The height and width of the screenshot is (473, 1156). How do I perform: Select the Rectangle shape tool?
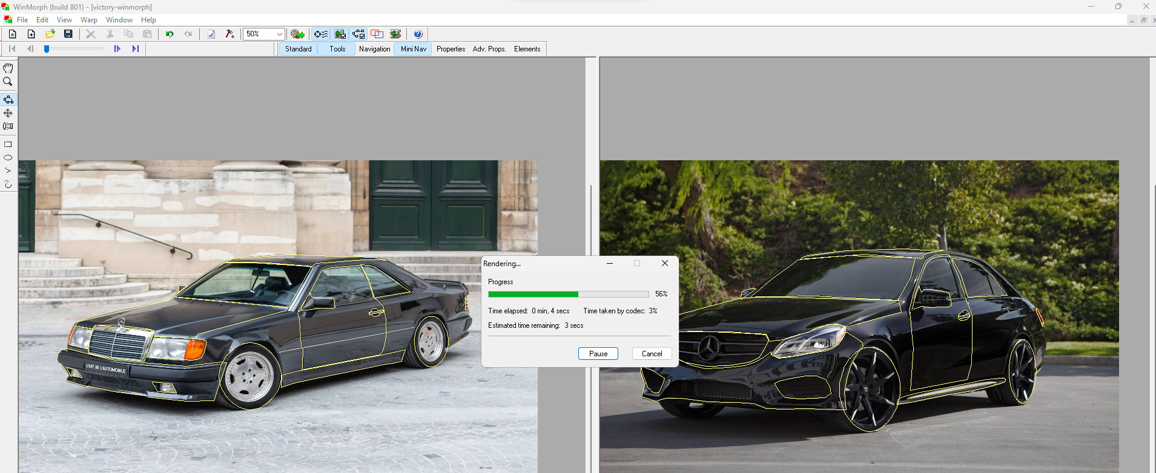click(x=8, y=145)
